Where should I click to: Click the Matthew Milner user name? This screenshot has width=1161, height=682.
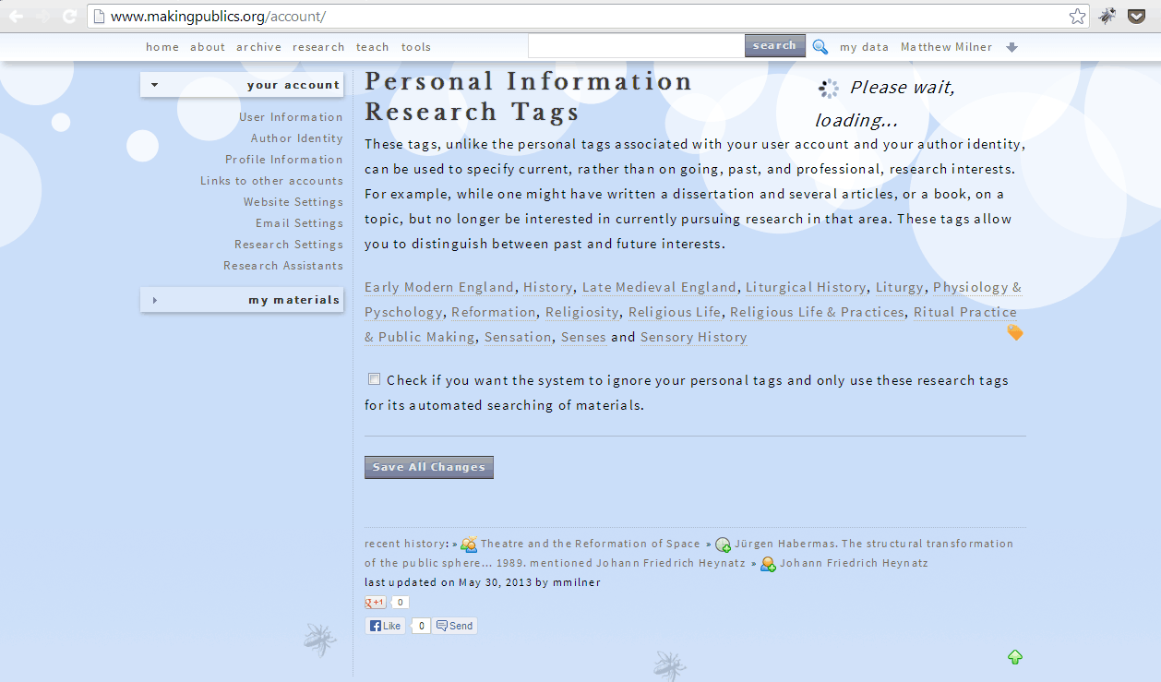click(947, 47)
